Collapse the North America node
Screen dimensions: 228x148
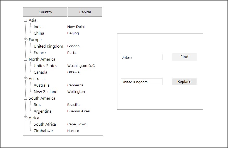26,59
